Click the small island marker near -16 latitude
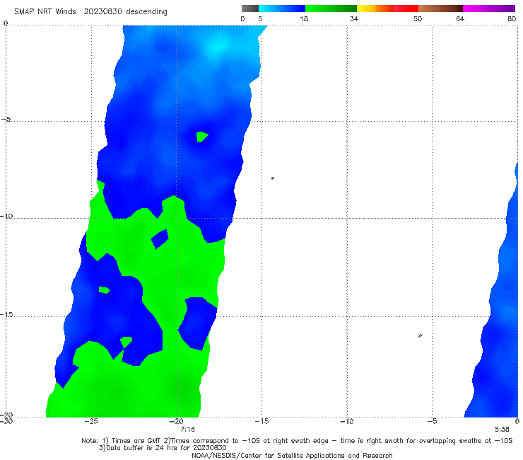 pyautogui.click(x=420, y=335)
